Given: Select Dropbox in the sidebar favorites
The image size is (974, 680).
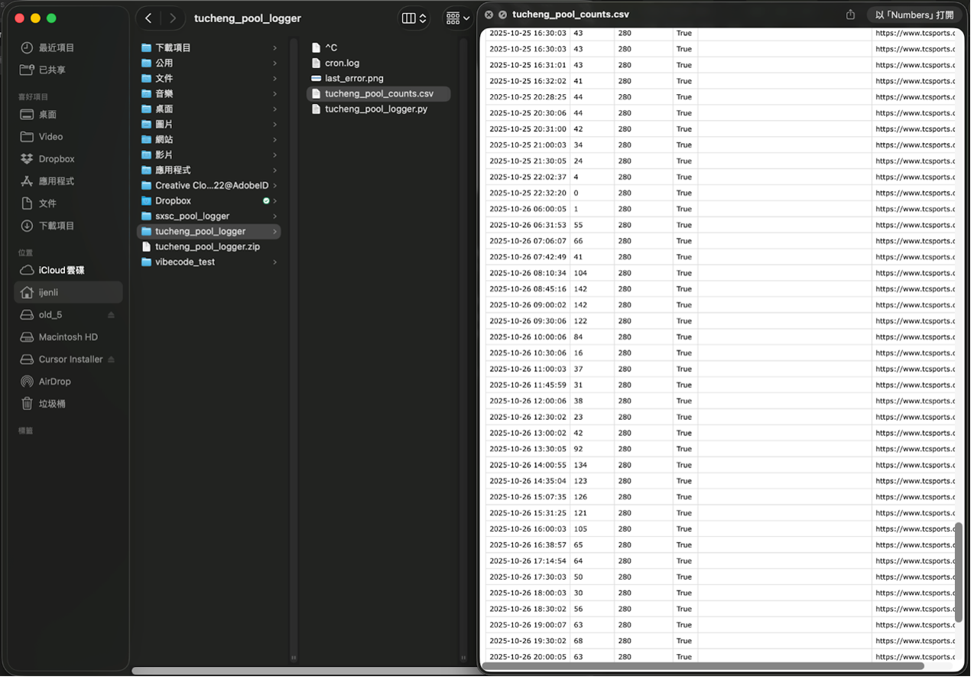Looking at the screenshot, I should (57, 159).
